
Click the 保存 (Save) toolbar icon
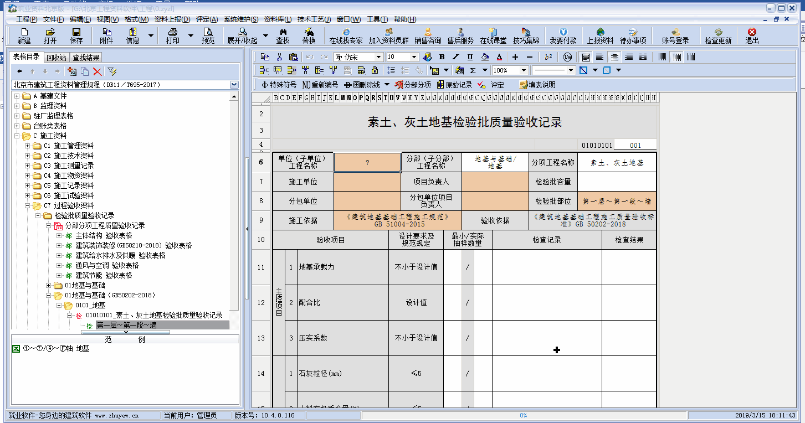point(76,36)
